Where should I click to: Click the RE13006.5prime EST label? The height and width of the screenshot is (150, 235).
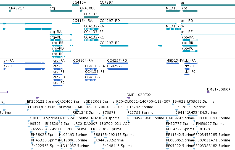[73, 140]
